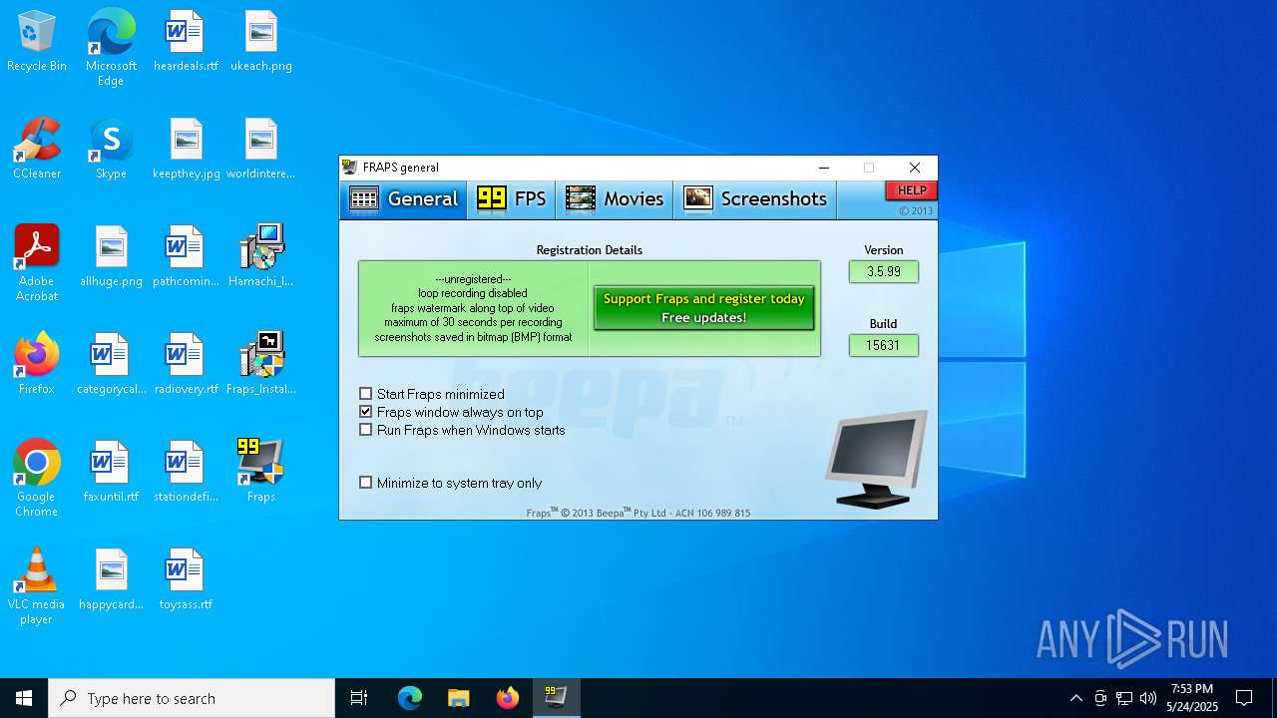Open the volume tray icon
This screenshot has height=718, width=1277.
click(1148, 698)
